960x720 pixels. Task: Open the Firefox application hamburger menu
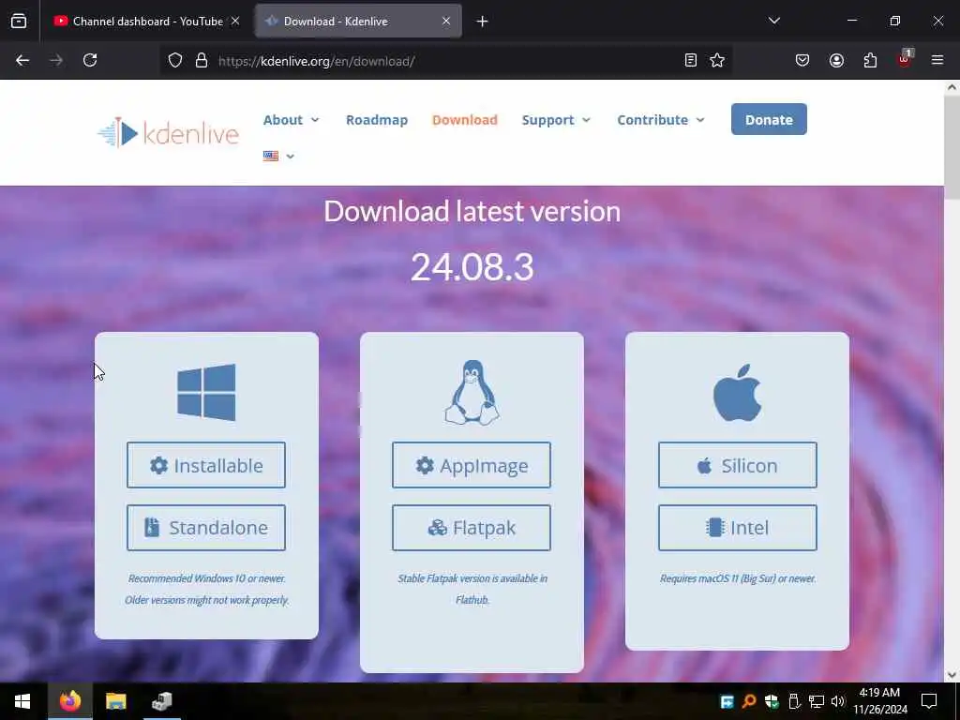pyautogui.click(x=937, y=61)
